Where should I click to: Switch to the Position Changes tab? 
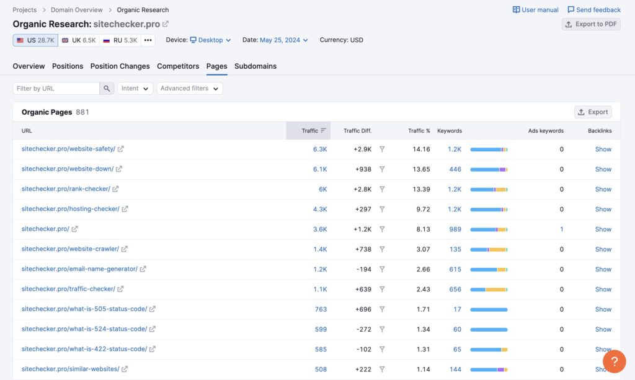pos(120,66)
